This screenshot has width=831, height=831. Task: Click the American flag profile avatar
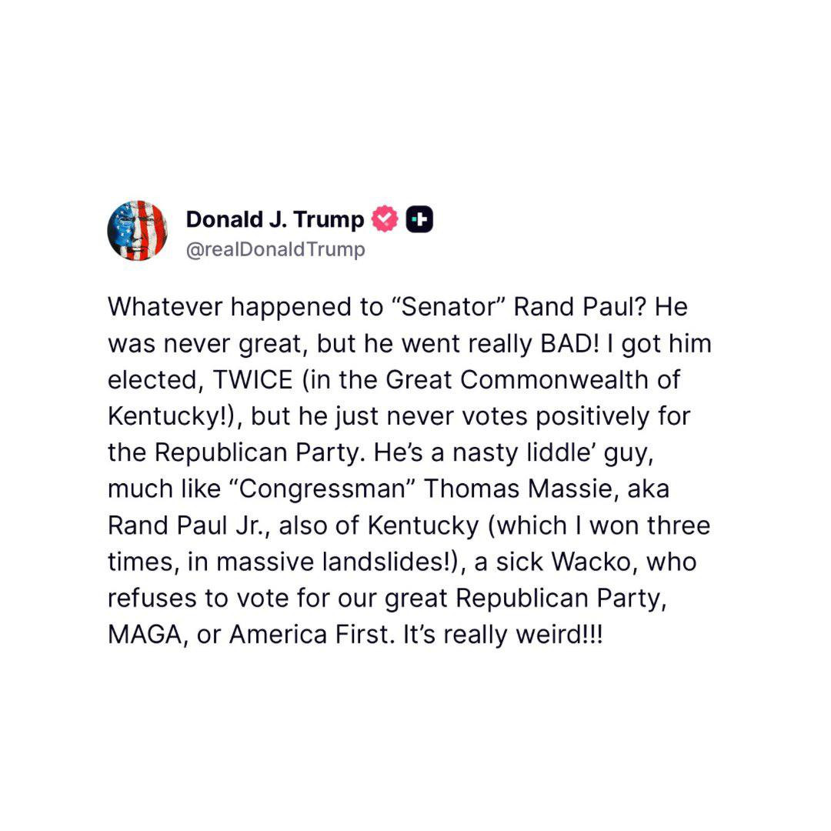138,231
